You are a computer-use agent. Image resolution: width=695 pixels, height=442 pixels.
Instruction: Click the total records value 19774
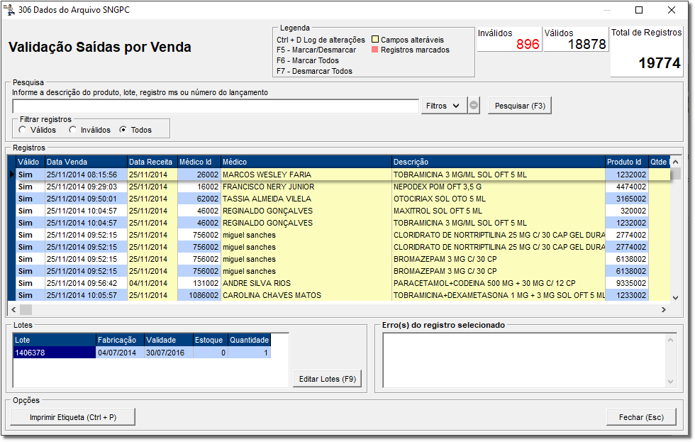click(x=660, y=63)
